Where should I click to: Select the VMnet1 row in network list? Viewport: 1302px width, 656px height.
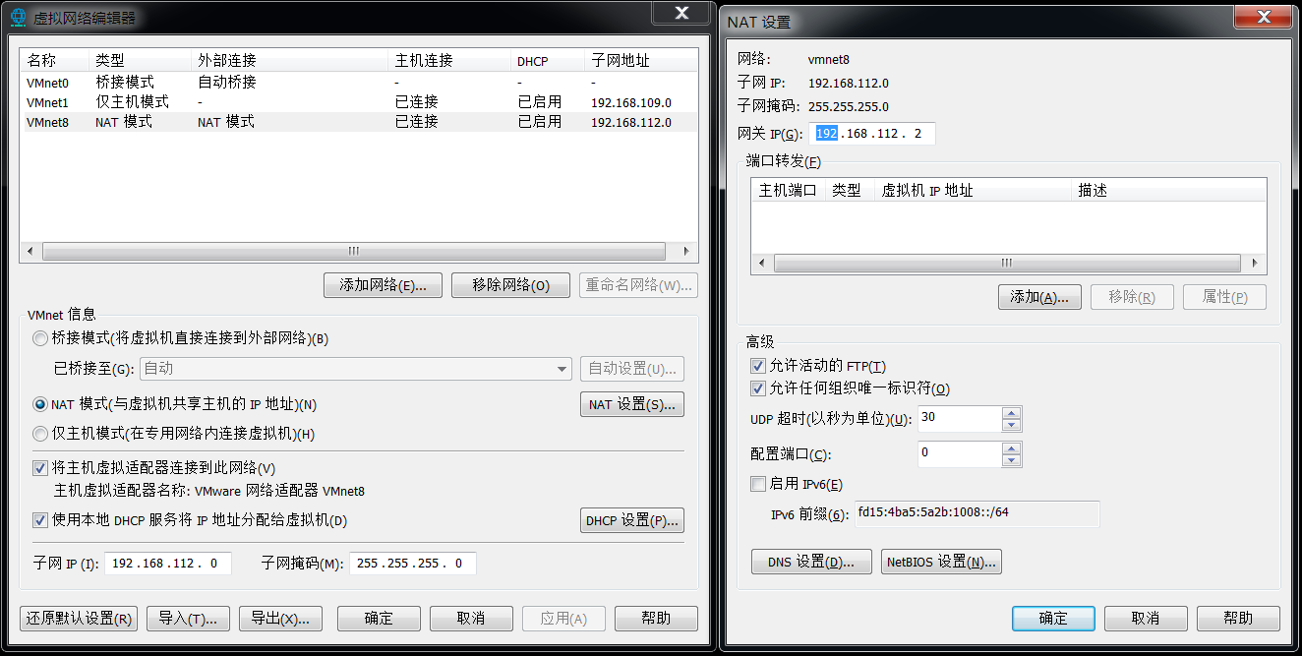pyautogui.click(x=358, y=102)
